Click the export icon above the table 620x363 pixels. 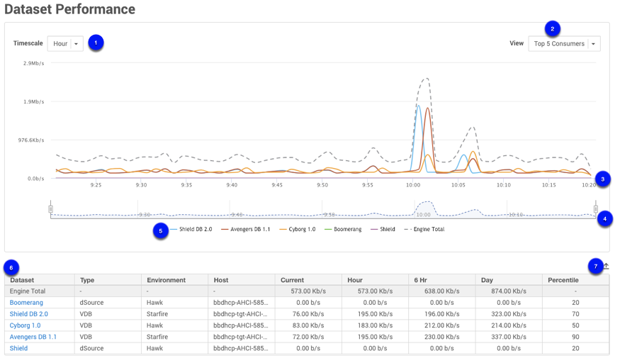(606, 267)
